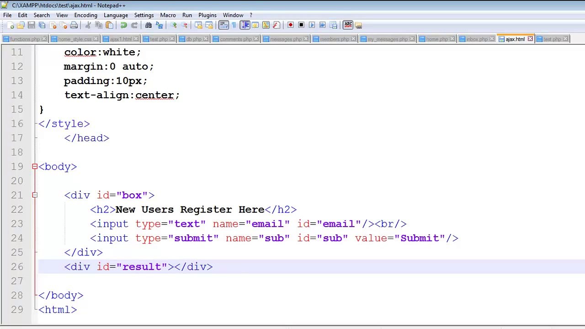Switch to the db.php tab
The height and width of the screenshot is (329, 585).
[194, 39]
